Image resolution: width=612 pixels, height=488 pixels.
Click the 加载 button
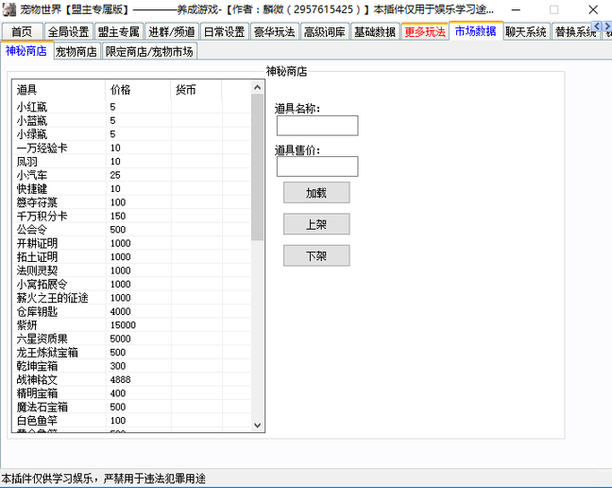(316, 192)
